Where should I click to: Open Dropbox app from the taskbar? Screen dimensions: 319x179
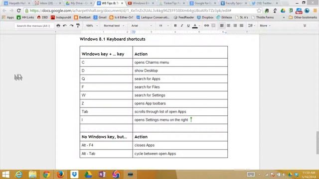pyautogui.click(x=74, y=175)
